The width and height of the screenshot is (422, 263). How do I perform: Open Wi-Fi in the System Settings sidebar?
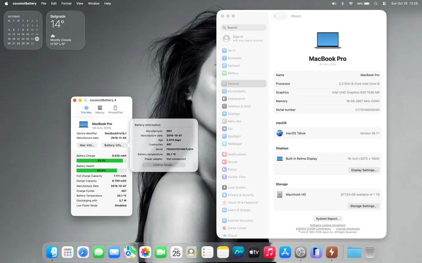pos(244,51)
